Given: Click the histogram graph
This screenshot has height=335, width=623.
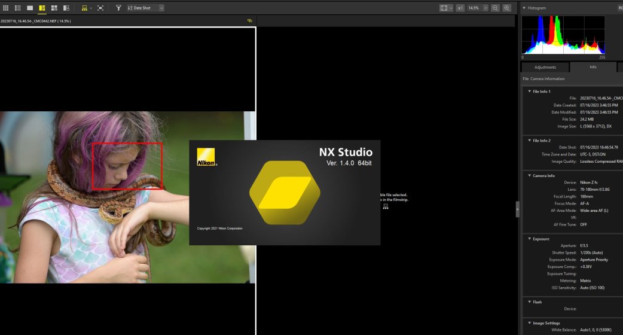Looking at the screenshot, I should click(x=563, y=35).
